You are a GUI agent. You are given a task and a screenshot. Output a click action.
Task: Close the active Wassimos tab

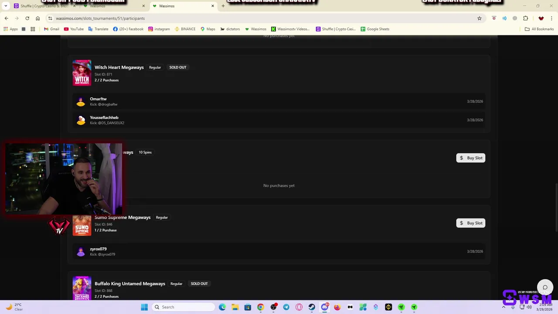213,6
